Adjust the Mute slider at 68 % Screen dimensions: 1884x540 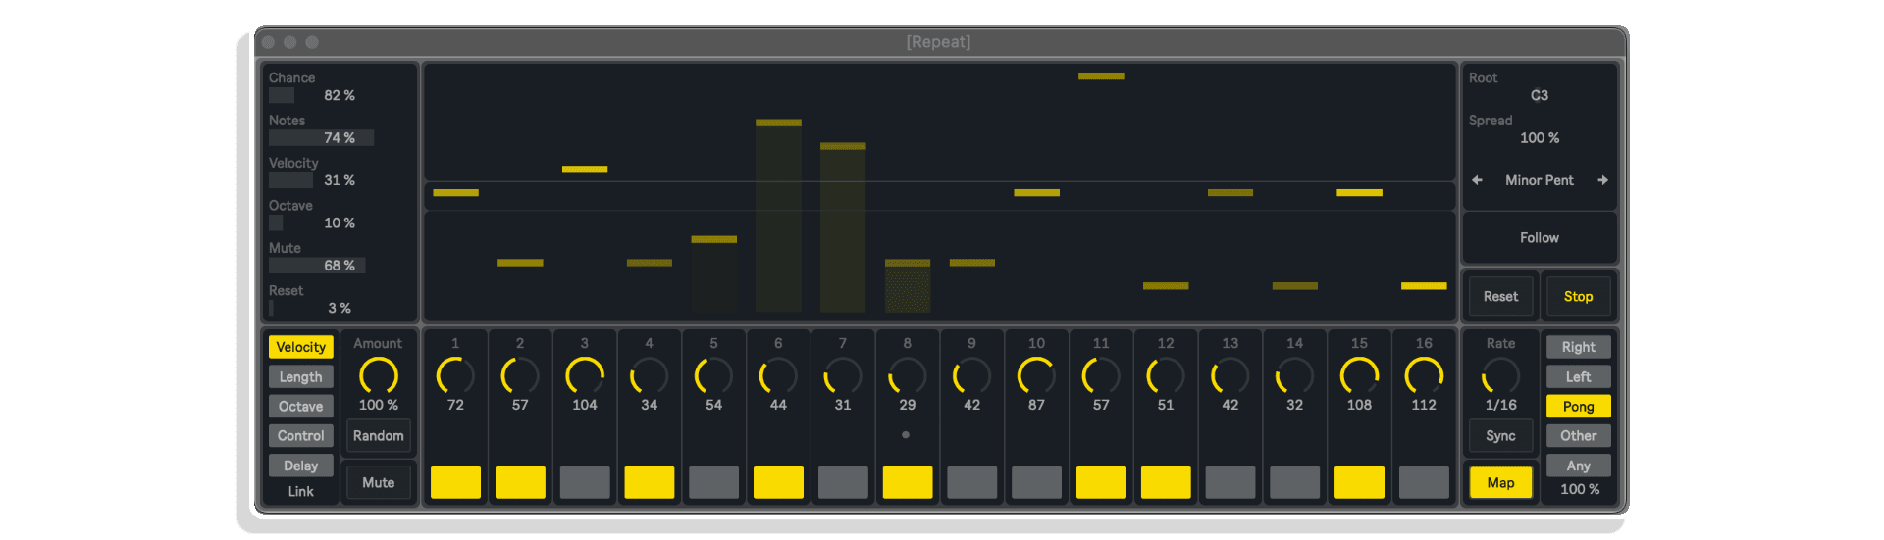(x=340, y=266)
